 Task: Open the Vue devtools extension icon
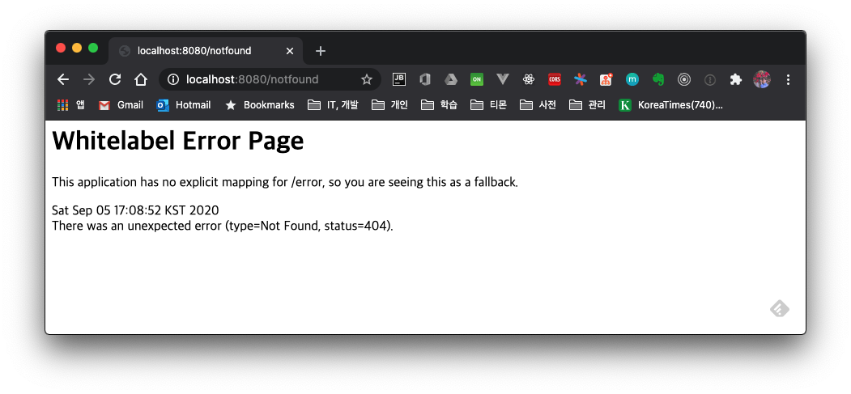[503, 79]
